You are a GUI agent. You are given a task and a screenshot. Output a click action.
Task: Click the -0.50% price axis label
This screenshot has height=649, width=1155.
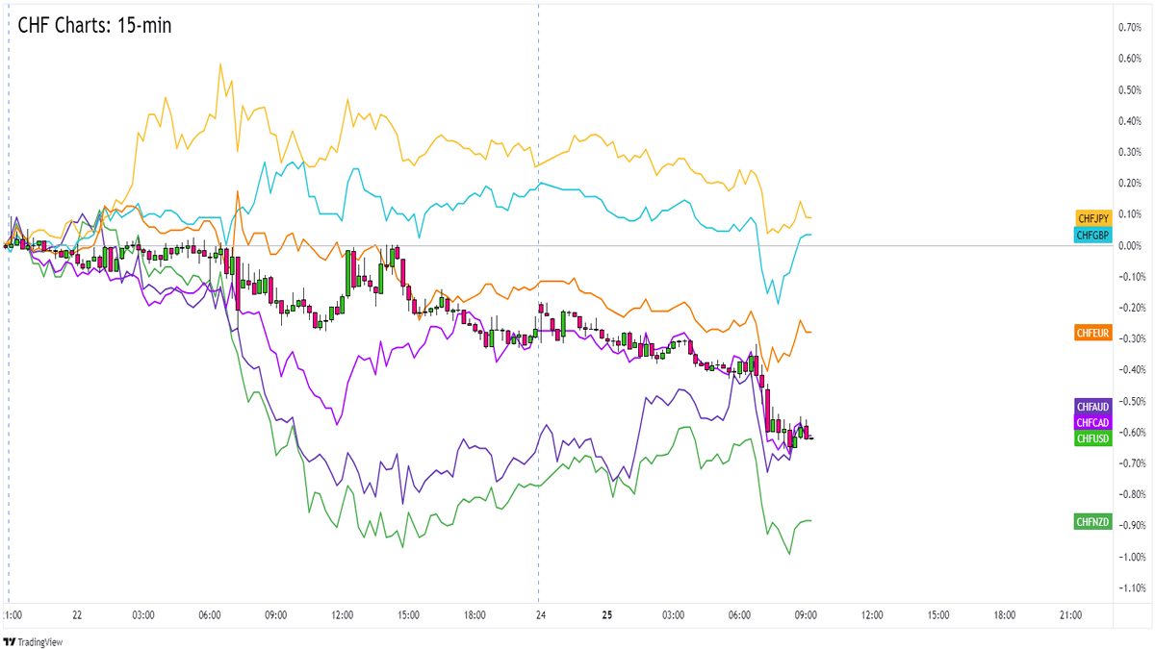(x=1129, y=401)
